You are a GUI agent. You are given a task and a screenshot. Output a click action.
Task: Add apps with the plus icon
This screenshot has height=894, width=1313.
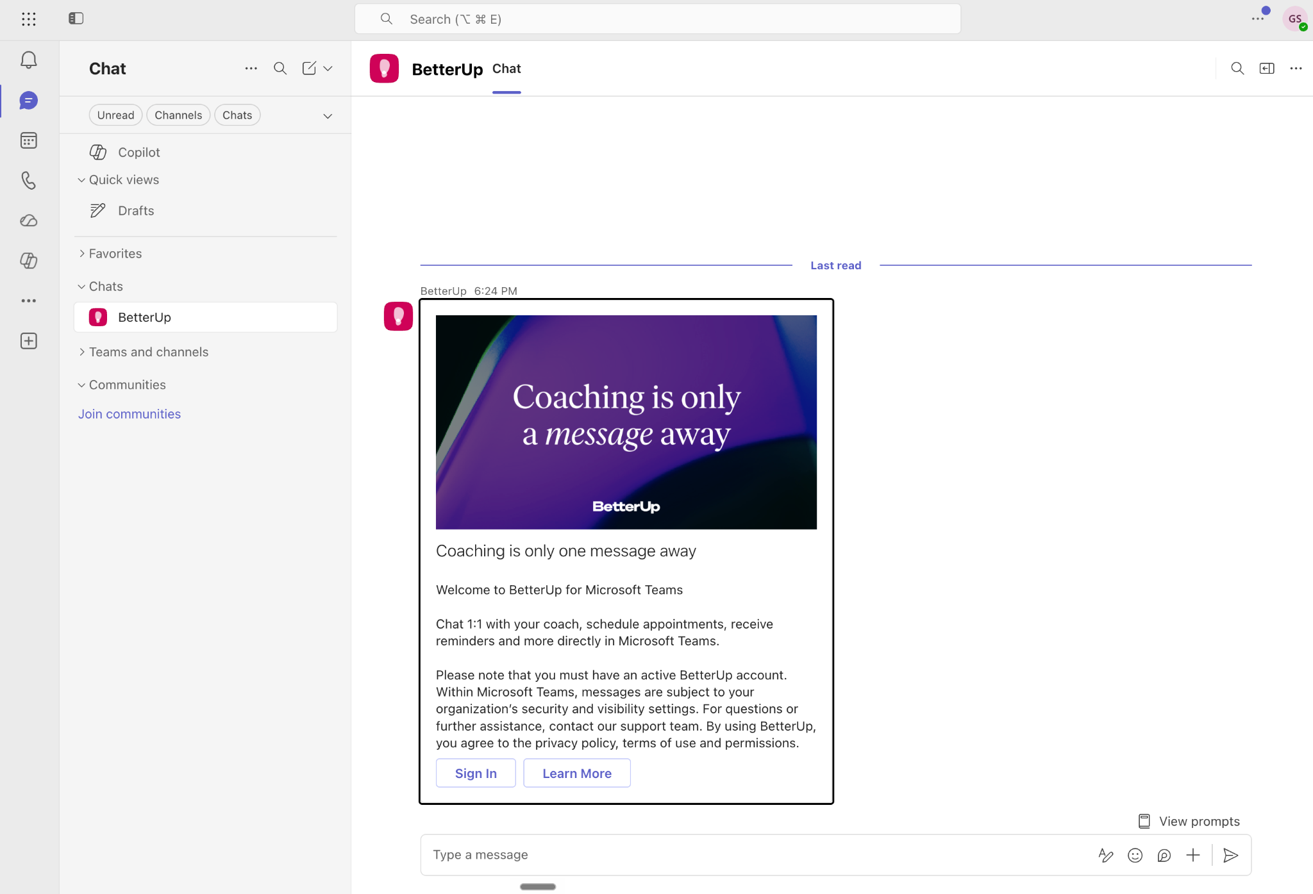click(29, 341)
